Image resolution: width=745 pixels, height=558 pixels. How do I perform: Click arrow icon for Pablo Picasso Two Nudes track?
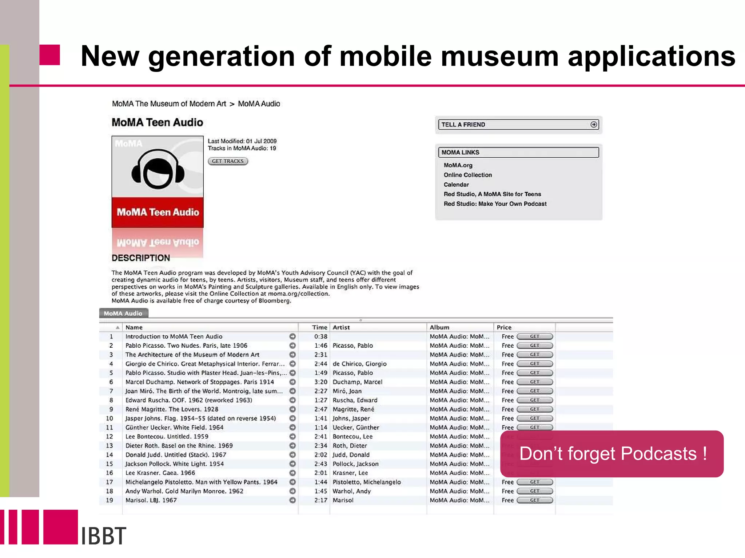[x=292, y=345]
